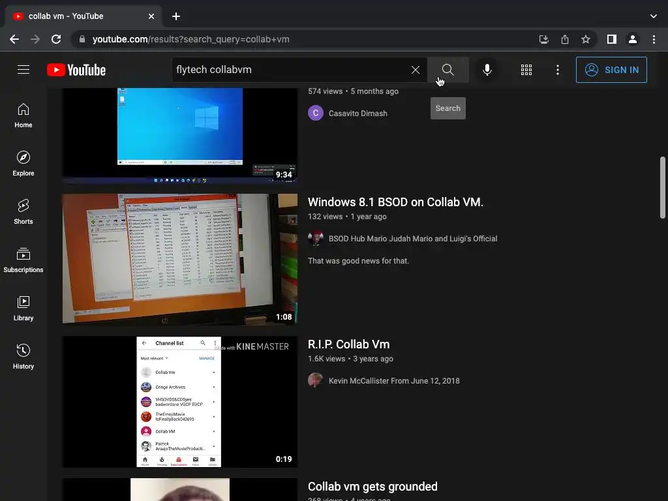Click the page vertical scrollbar thumb

pos(663,187)
